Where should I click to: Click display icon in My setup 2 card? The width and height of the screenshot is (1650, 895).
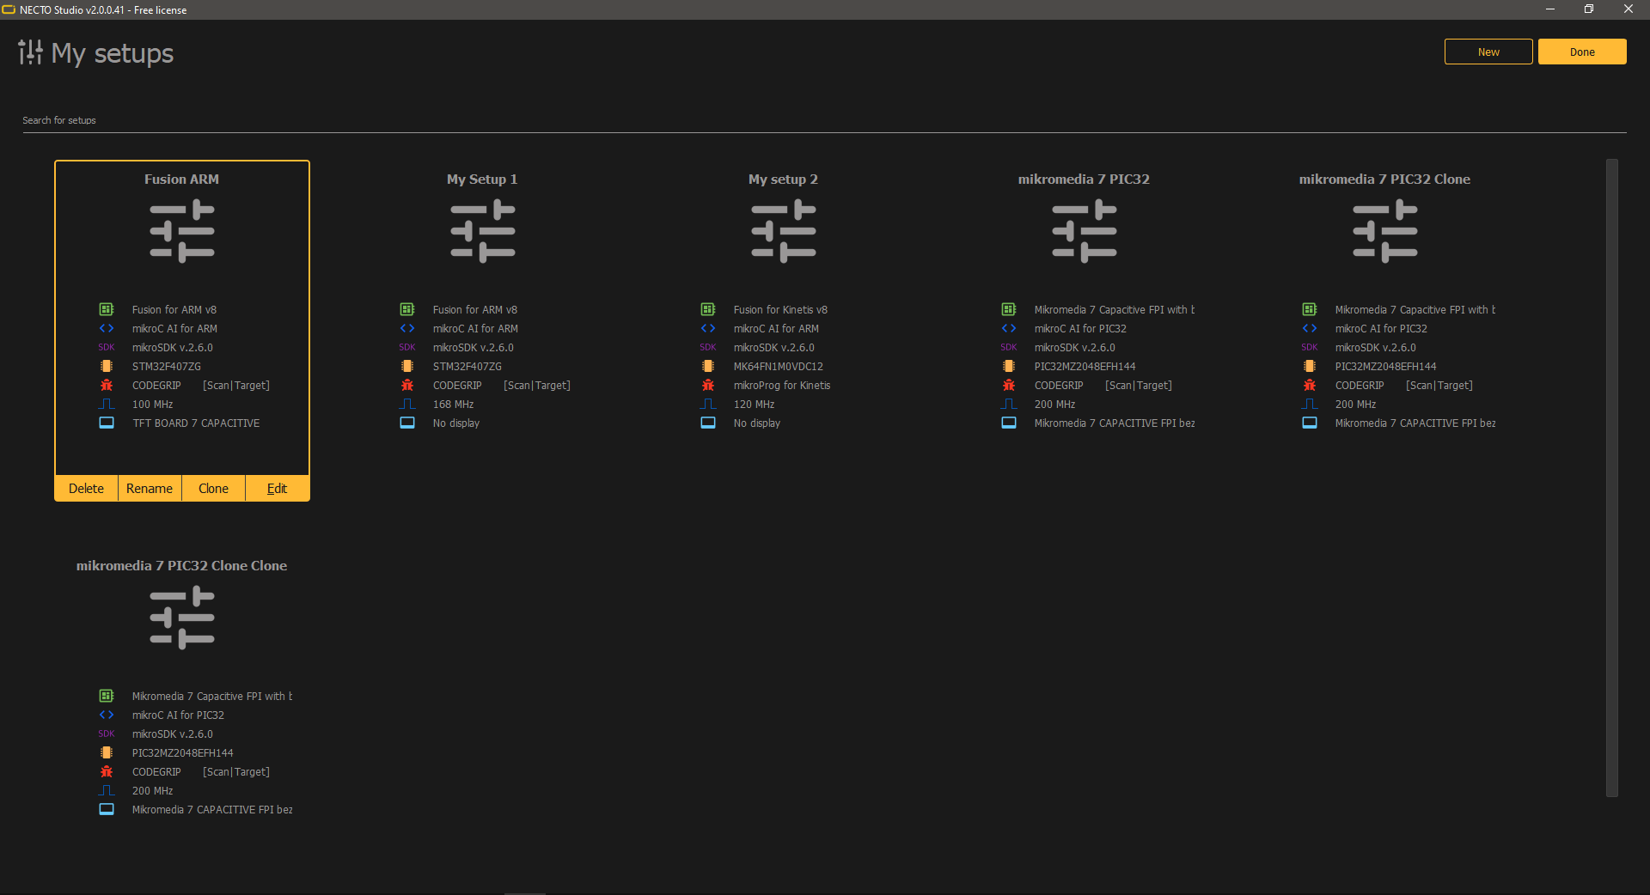point(708,423)
